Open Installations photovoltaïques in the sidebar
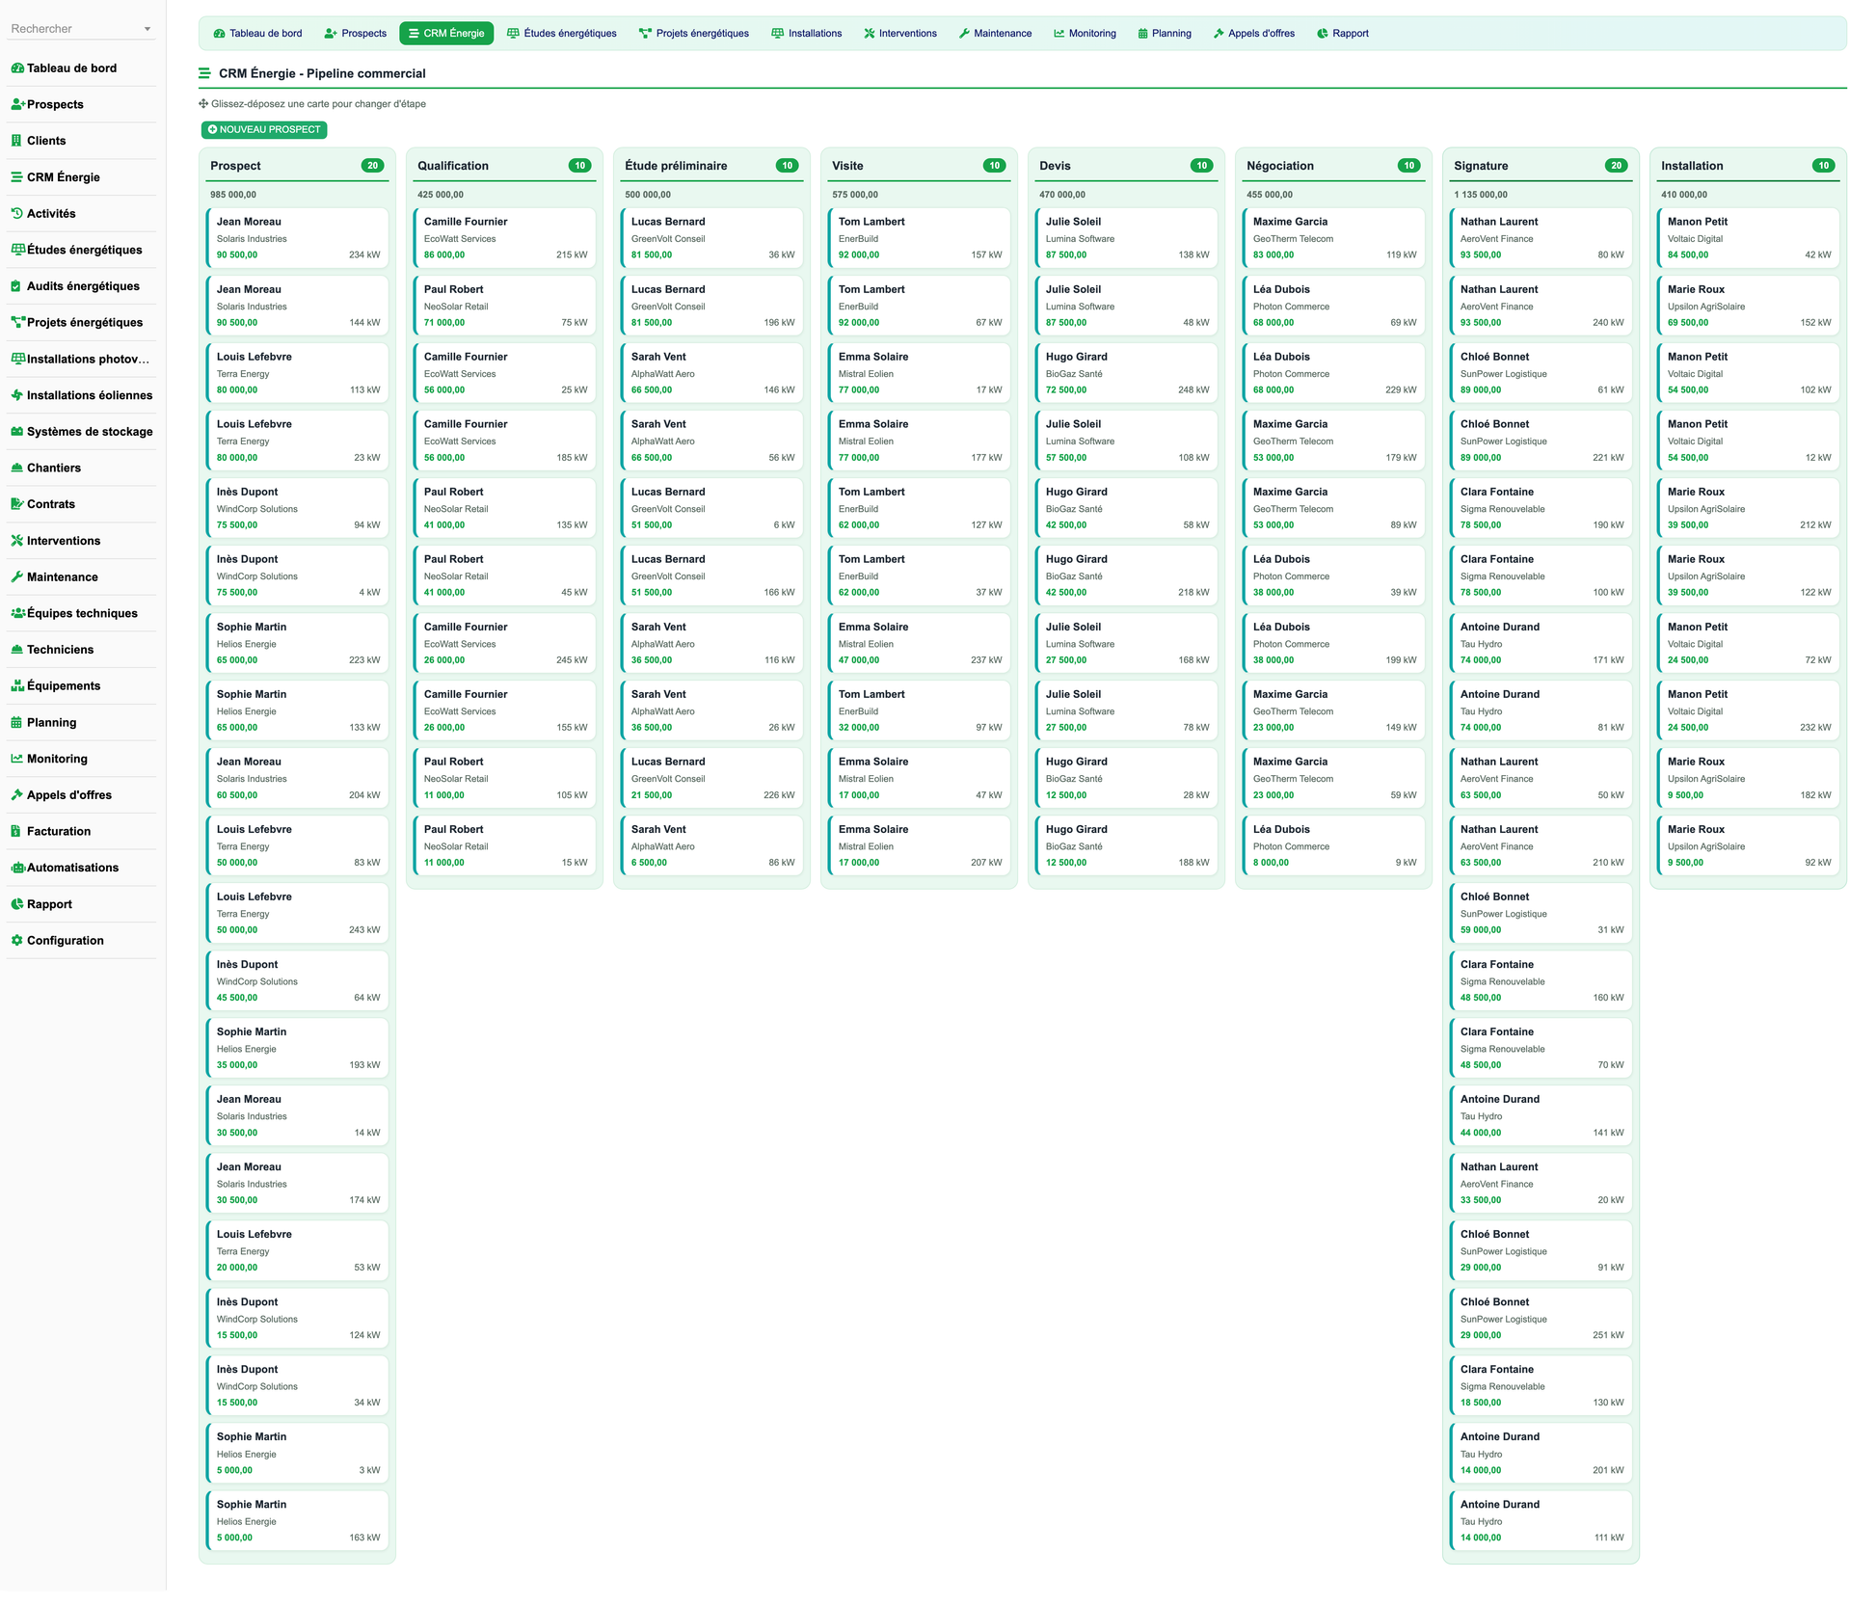Screen dimensions: 1876x1606 tap(81, 359)
